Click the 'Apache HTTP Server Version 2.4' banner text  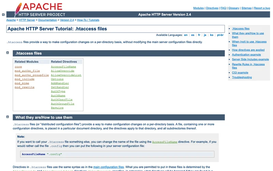point(164,14)
